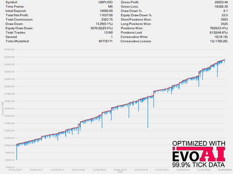Select the Initial Deposit value 10000.00
Viewport: 233px width, 174px height.
coord(106,11)
